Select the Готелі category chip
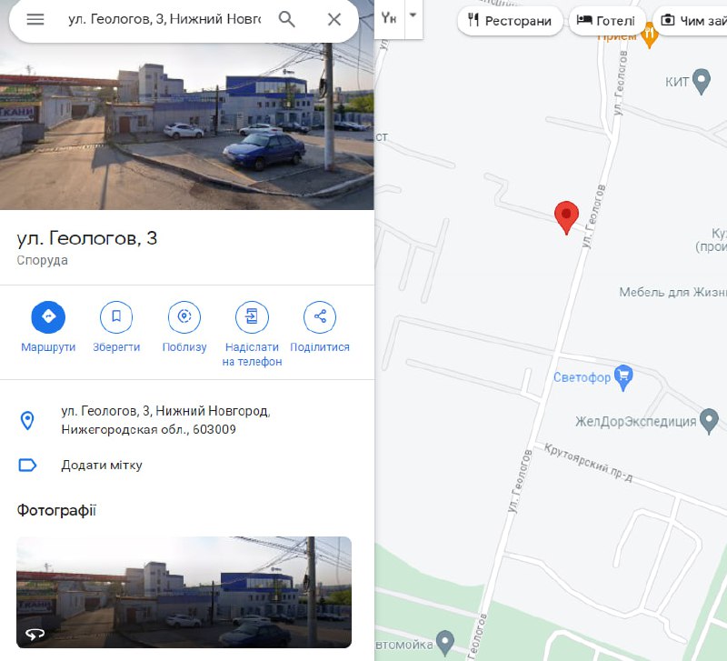The width and height of the screenshot is (727, 661). [x=606, y=21]
